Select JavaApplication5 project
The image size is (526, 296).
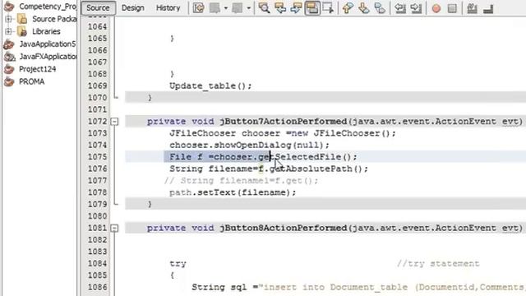[x=48, y=44]
